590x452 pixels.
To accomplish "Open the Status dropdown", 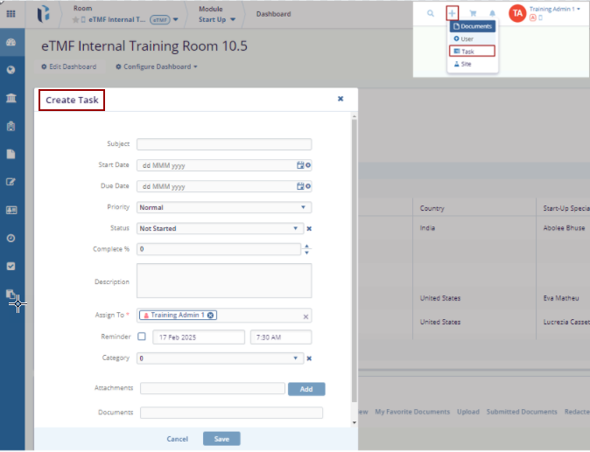I will [x=296, y=228].
